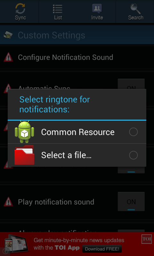The height and width of the screenshot is (256, 154).
Task: Choose the 'Select a file...' list entry
Action: 77,155
